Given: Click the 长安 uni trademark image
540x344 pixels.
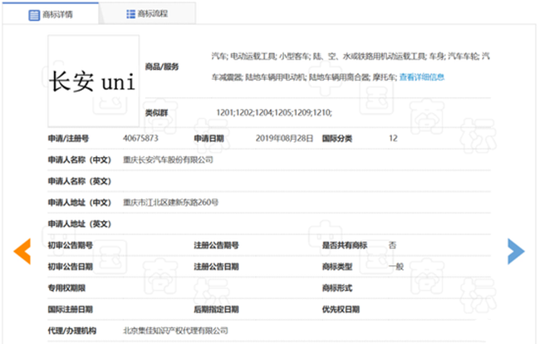Looking at the screenshot, I should point(93,81).
